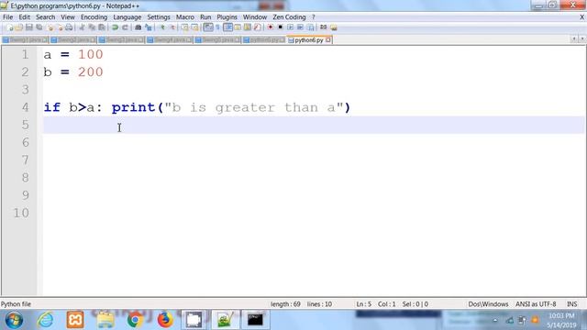Click the Cut toolbar icon
Image resolution: width=587 pixels, height=330 pixels.
pos(82,27)
